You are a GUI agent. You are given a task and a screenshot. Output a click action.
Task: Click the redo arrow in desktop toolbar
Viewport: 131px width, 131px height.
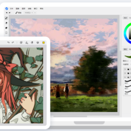(x=9, y=13)
